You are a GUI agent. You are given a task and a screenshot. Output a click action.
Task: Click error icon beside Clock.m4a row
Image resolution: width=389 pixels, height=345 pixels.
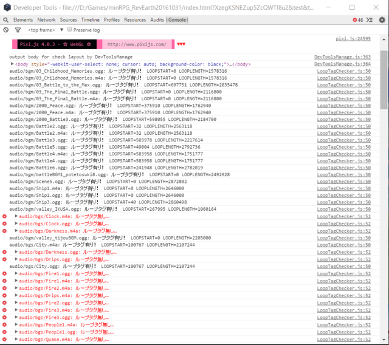4,216
